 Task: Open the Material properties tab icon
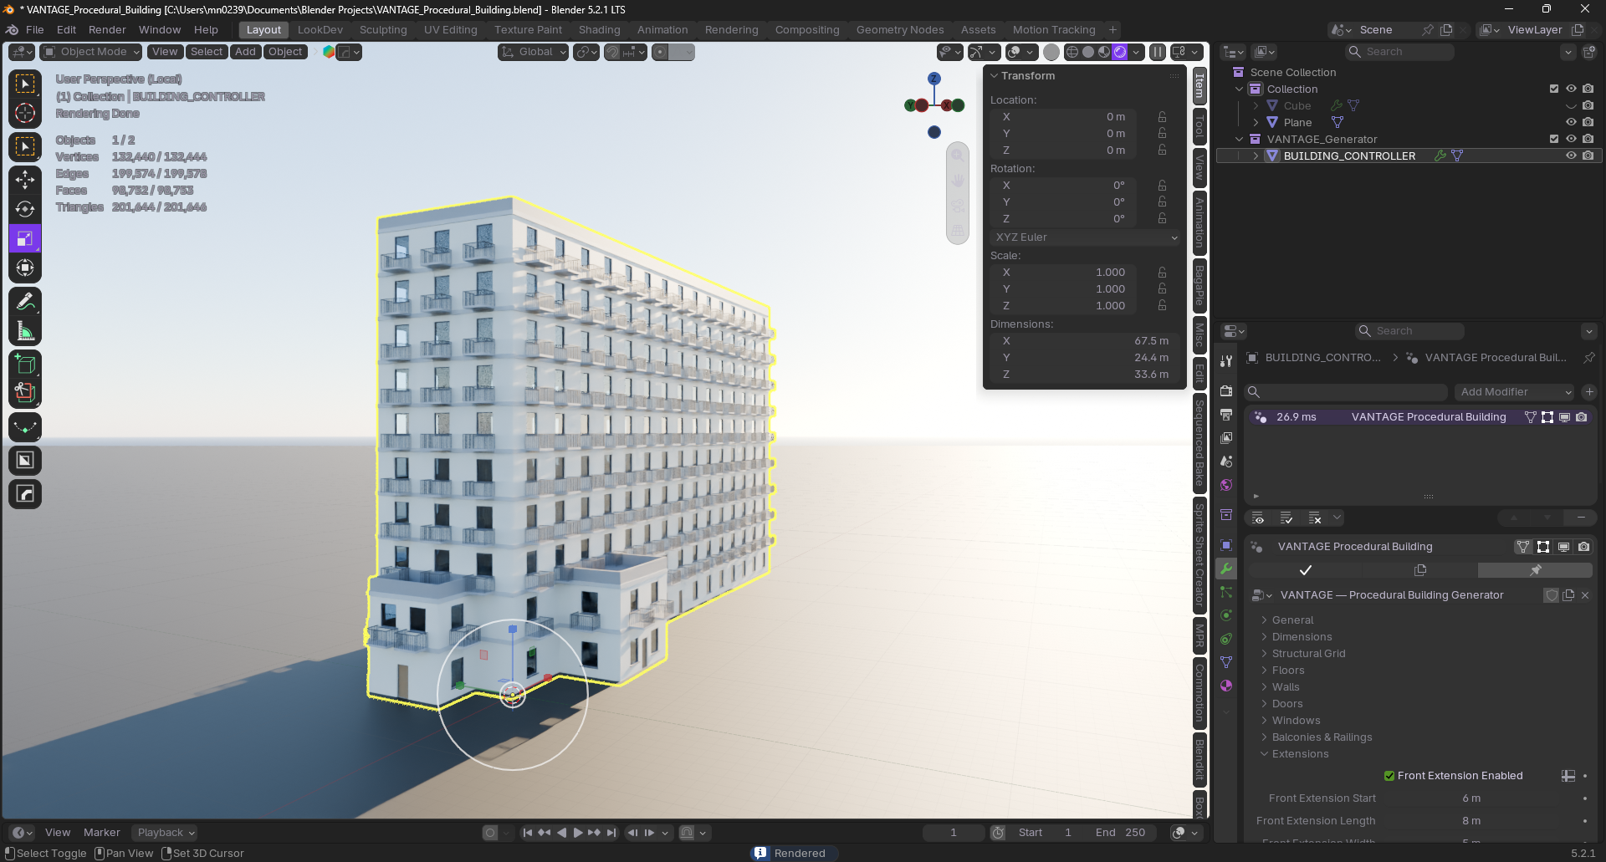click(1226, 686)
